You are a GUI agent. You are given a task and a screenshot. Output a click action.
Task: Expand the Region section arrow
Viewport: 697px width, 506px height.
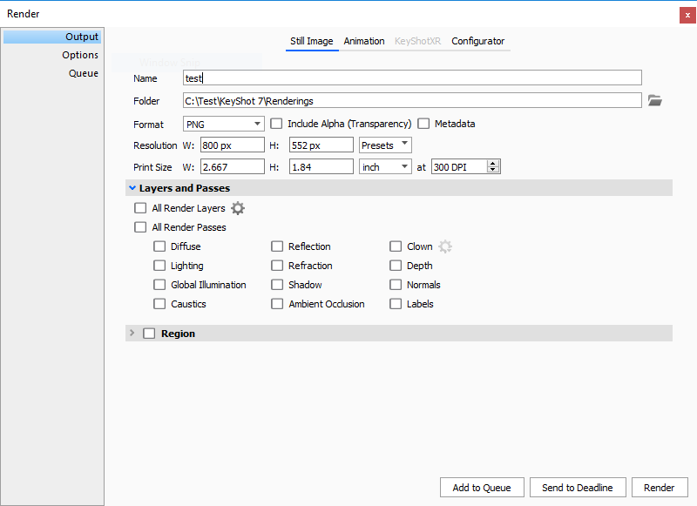[132, 333]
